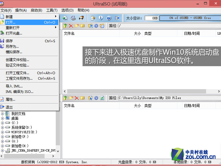Select JM1_CENA_X64FREV_ZH-CN_DV9 disc in the tree
The height and width of the screenshot is (166, 221).
click(33, 151)
